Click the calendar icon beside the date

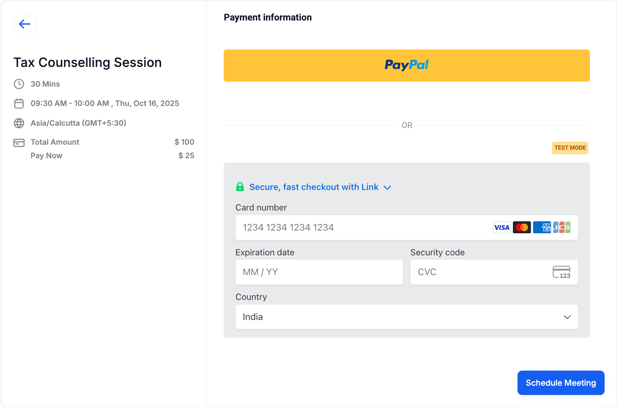(19, 103)
